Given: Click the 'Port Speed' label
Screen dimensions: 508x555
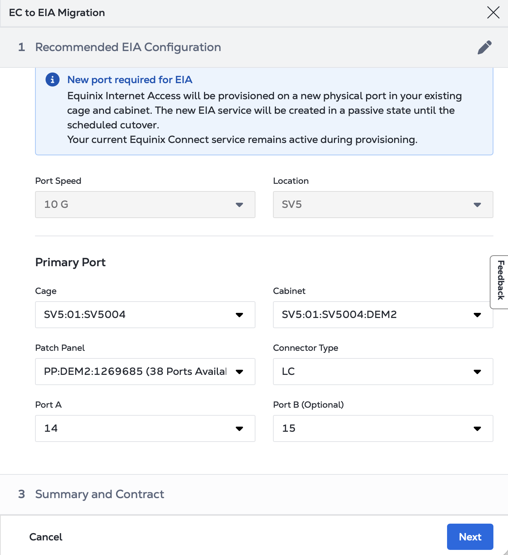Looking at the screenshot, I should coord(58,181).
